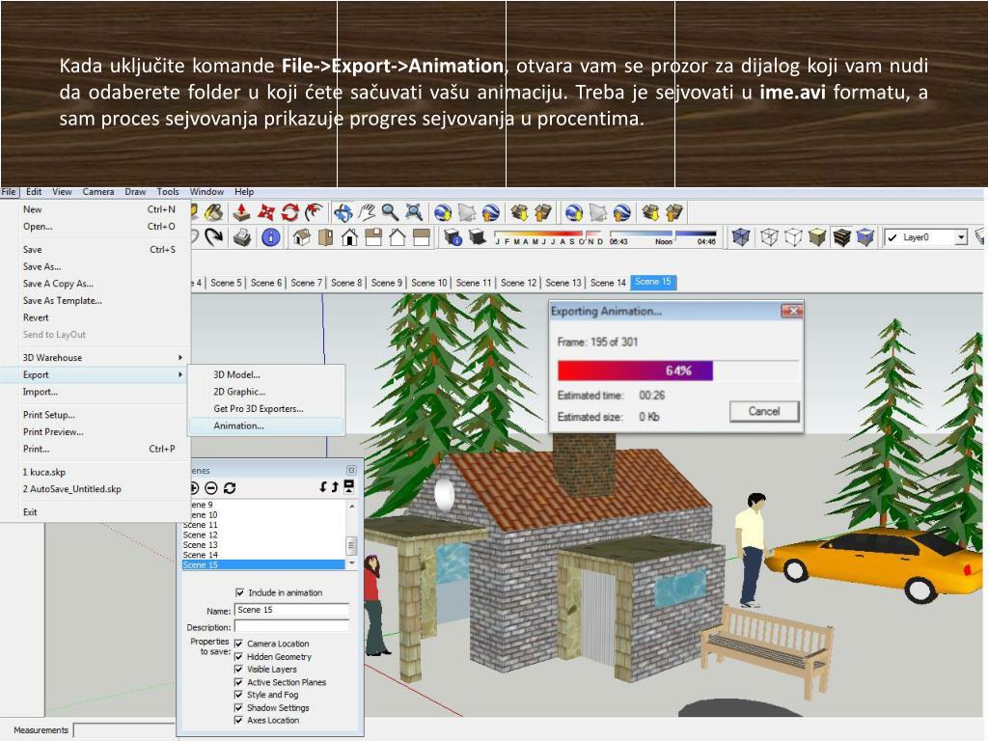Click the Measurements input box
This screenshot has height=741, width=988.
click(124, 730)
